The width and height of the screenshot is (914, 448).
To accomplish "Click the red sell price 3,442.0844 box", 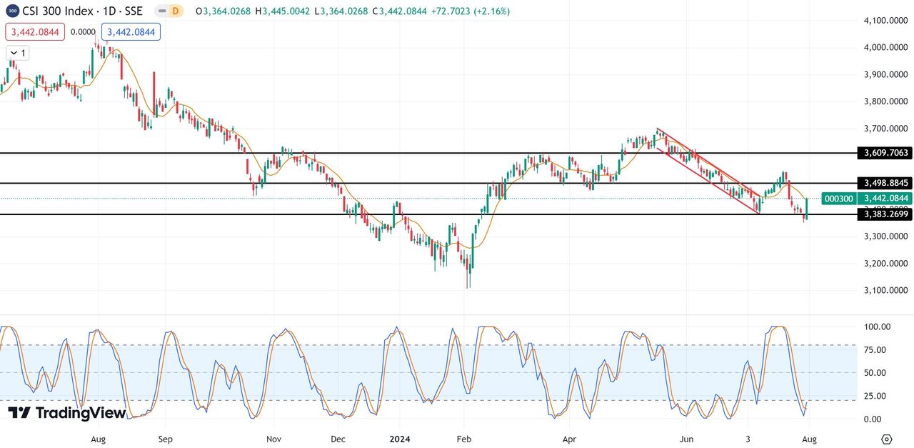I will tap(35, 31).
